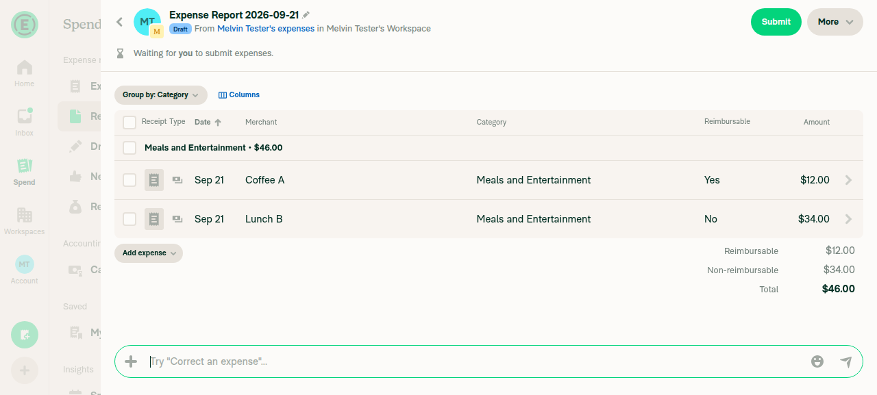Sort by the Type column header
877x395 pixels.
[x=177, y=121]
